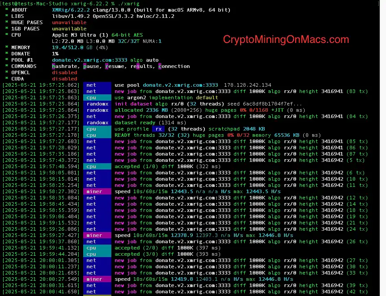Click the accepted (1/0) line
Image resolution: width=386 pixels, height=296 pixels.
[x=167, y=167]
